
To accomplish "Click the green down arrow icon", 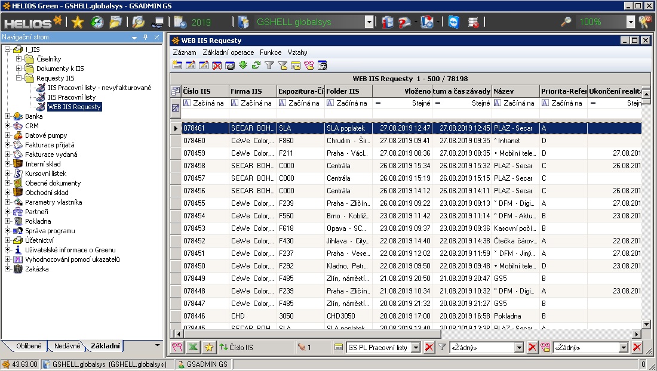I will click(x=243, y=65).
